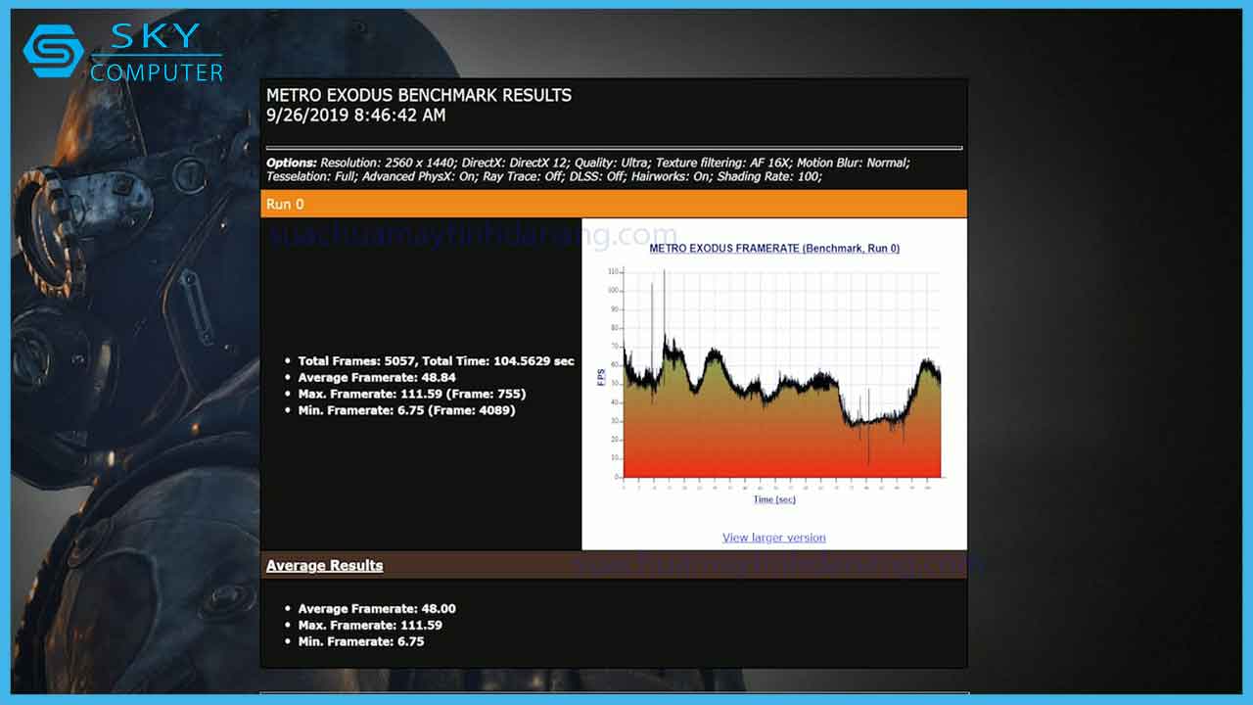1253x705 pixels.
Task: Click 'Max. Framerate: 111.59 (Frame: 755)'
Action: click(x=412, y=394)
